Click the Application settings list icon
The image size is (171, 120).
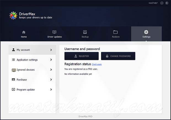14,60
